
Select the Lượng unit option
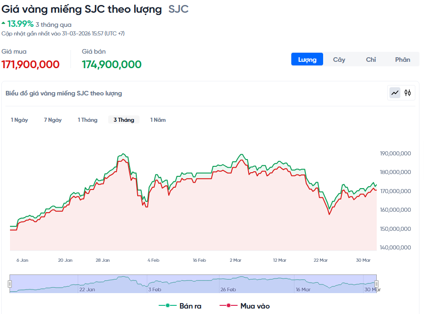pos(307,60)
